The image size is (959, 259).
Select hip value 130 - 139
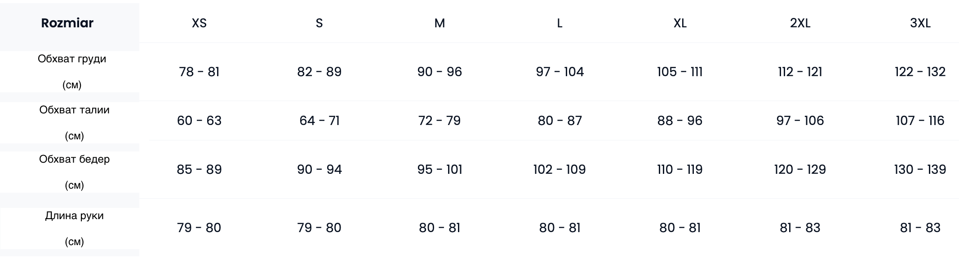click(920, 169)
